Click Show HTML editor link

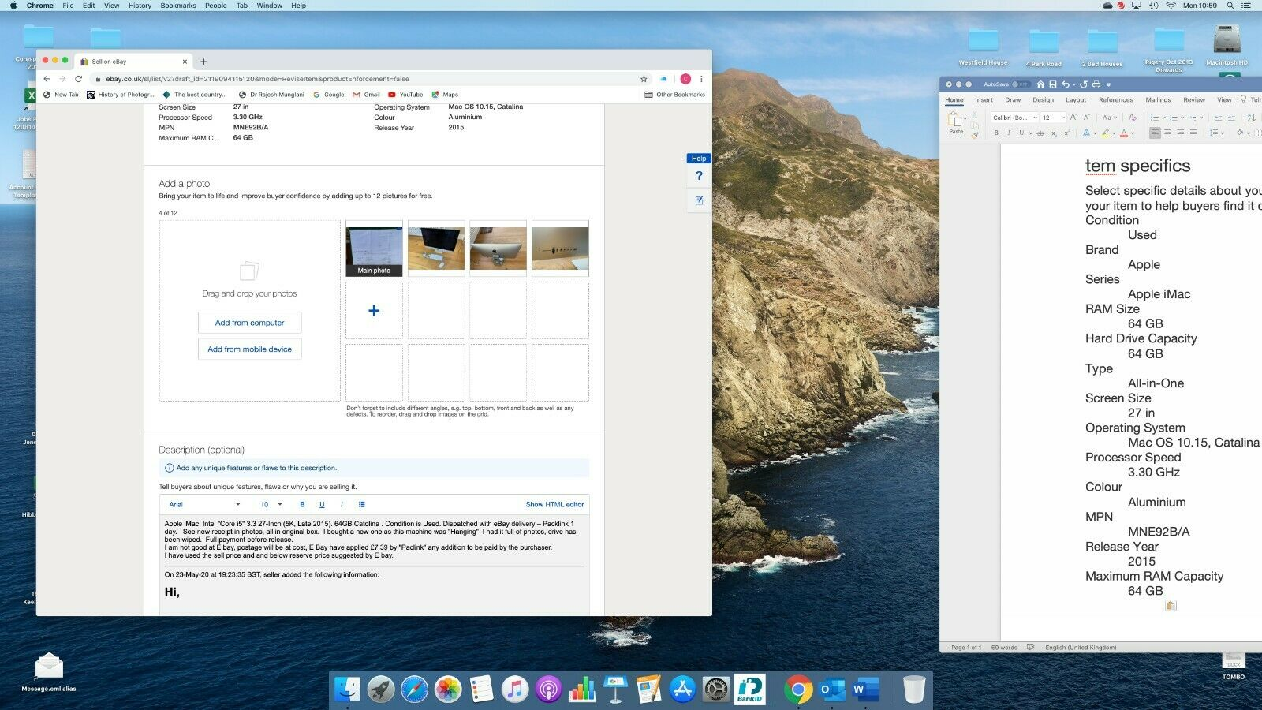tap(554, 504)
